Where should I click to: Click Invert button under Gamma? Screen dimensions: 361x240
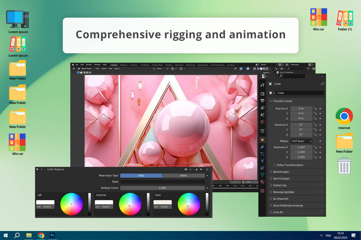(104, 207)
